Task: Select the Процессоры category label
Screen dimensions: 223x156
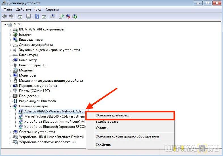Action: pos(29,96)
